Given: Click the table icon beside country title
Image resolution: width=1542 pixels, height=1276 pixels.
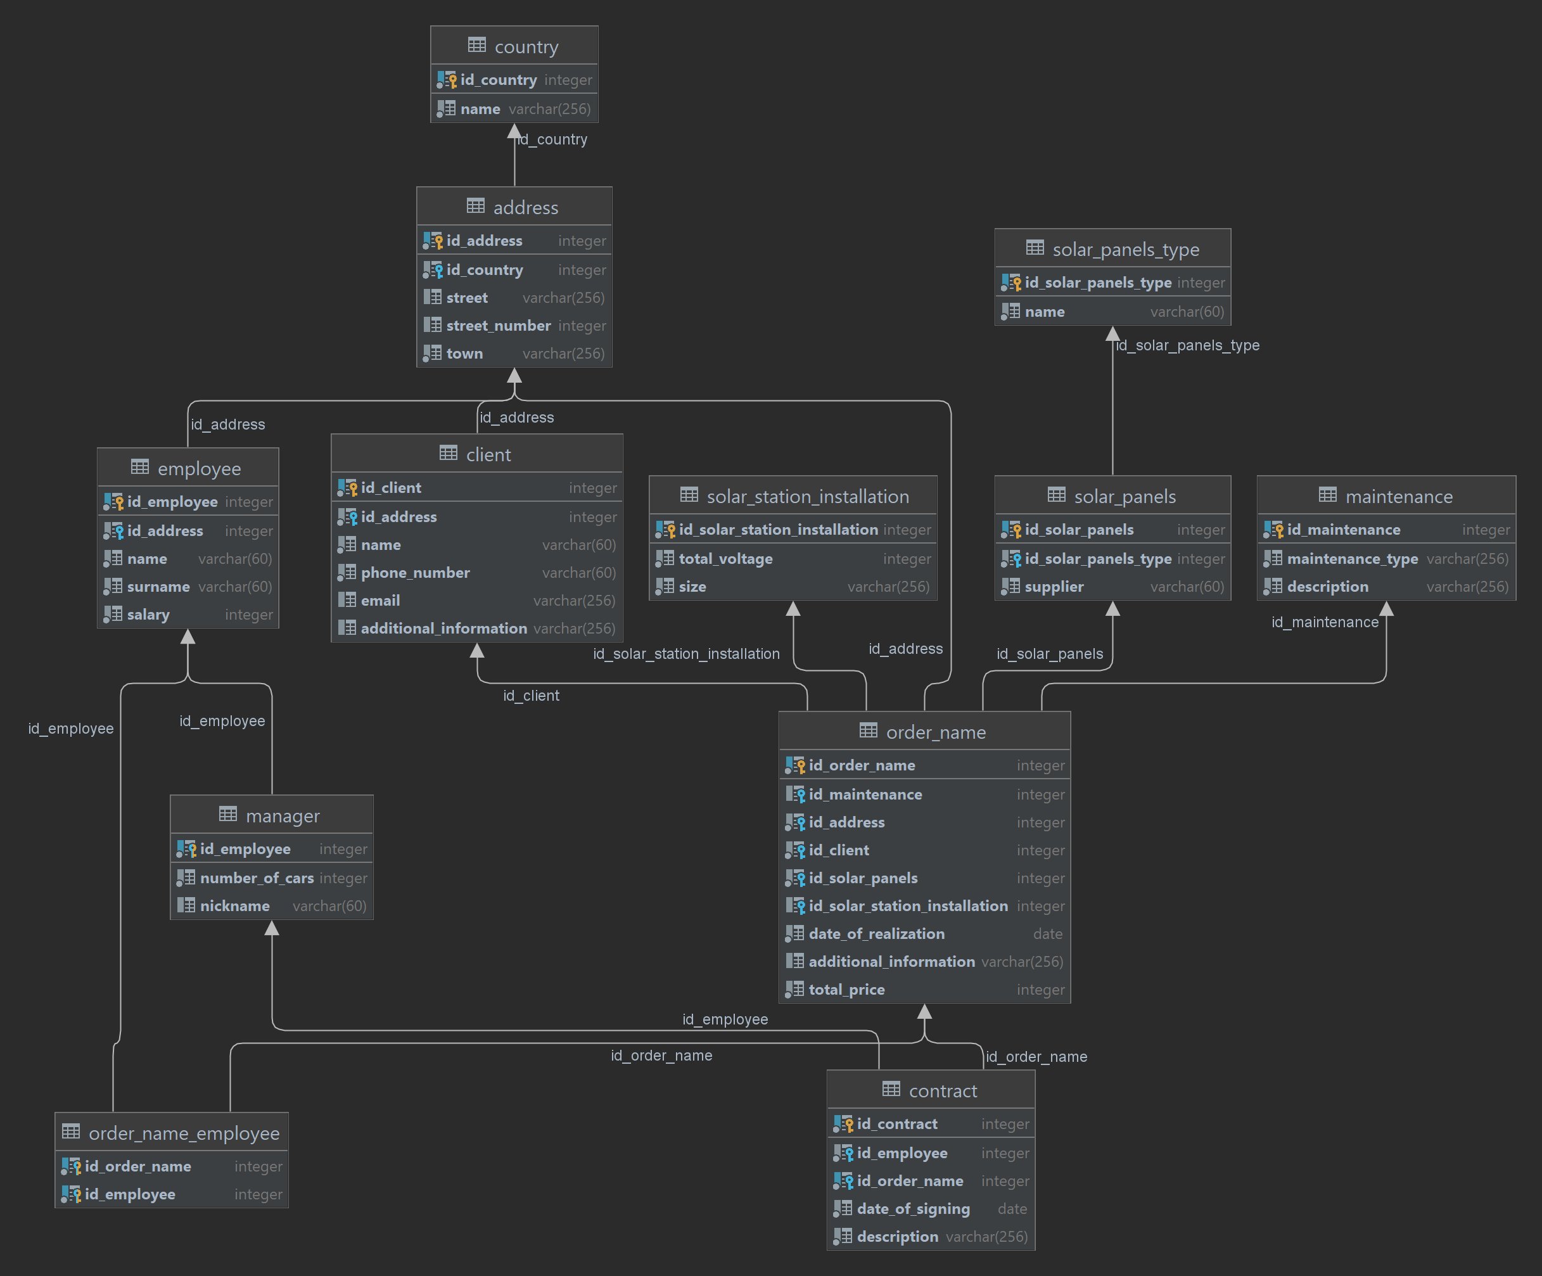Looking at the screenshot, I should pos(476,46).
